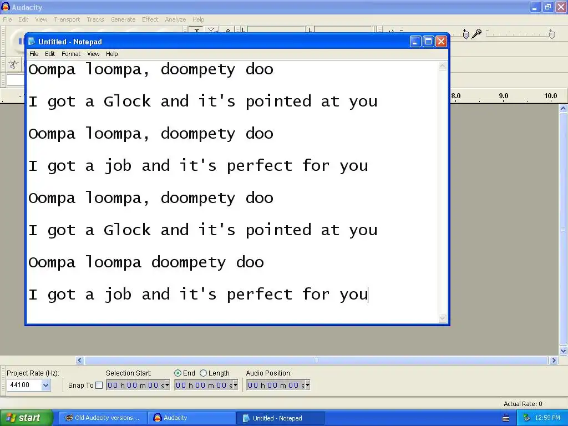Open the Audacity Analyze menu

175,19
